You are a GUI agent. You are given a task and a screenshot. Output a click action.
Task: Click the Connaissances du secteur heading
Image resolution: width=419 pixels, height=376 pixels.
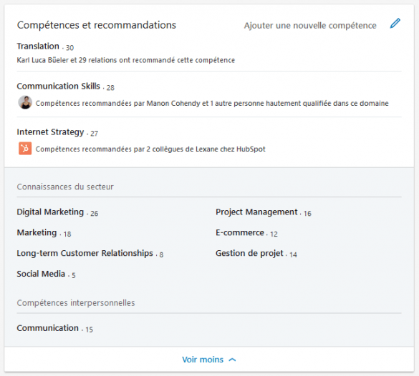(x=65, y=187)
